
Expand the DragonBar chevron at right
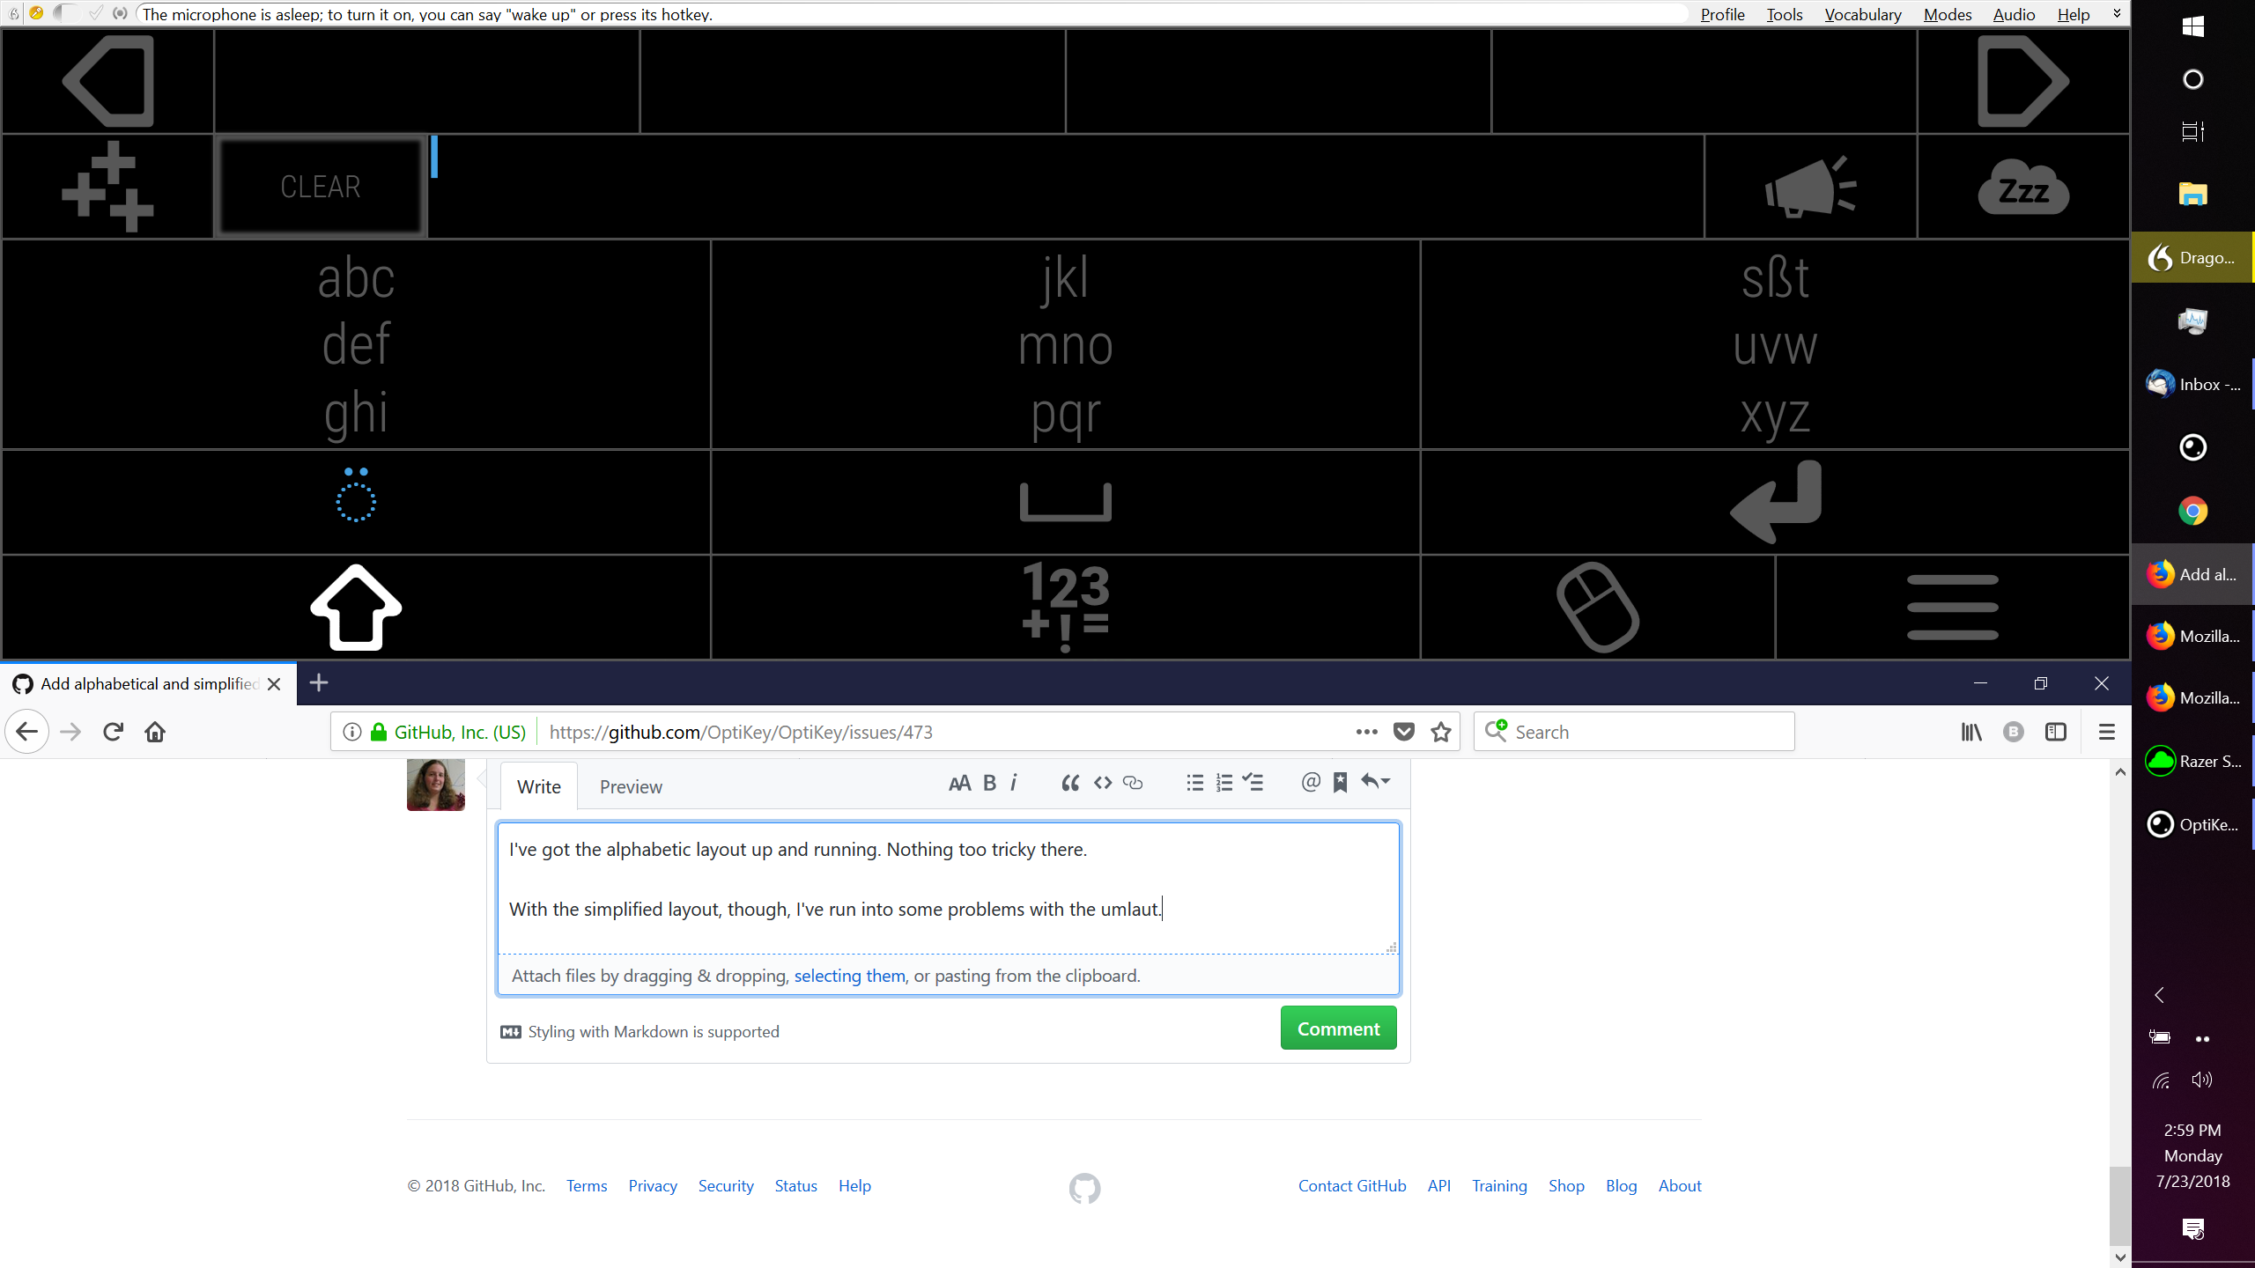pyautogui.click(x=2117, y=13)
